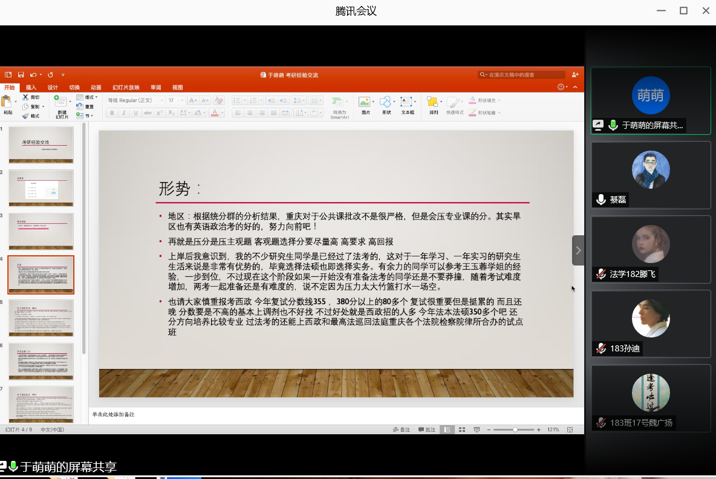Select the first slide thumbnail 考研经验交流
716x479 pixels.
click(41, 145)
